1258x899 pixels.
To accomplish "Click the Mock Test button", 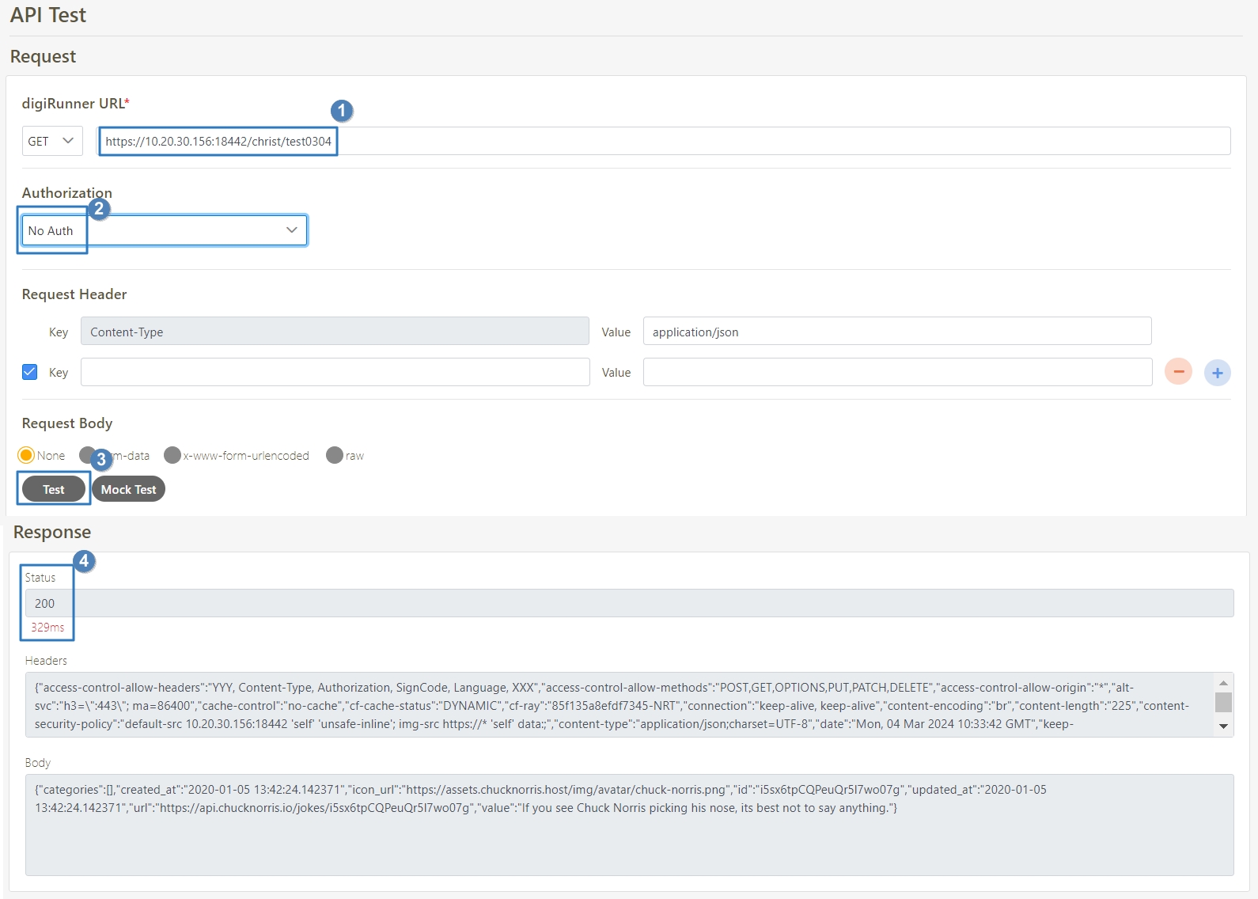I will (x=128, y=489).
